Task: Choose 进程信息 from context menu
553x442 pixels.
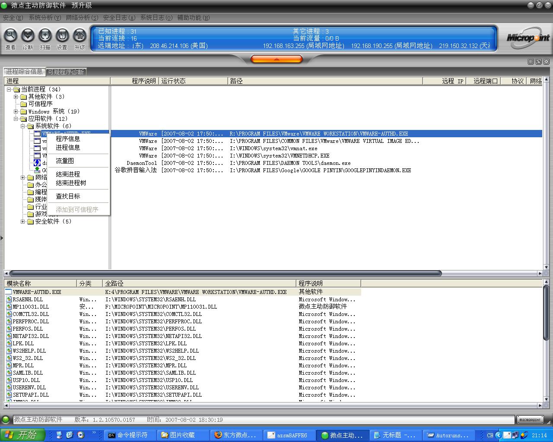Action: [68, 147]
